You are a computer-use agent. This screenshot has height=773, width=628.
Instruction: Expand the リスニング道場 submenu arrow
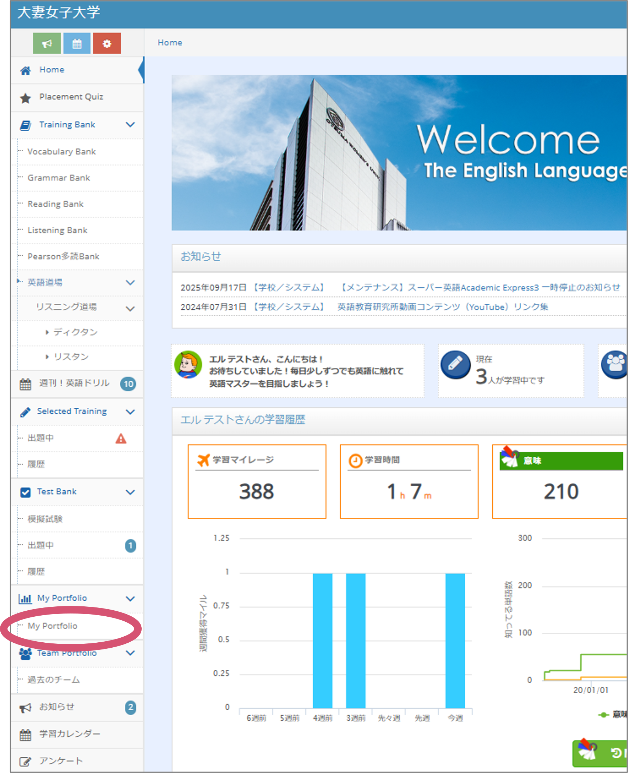(130, 309)
